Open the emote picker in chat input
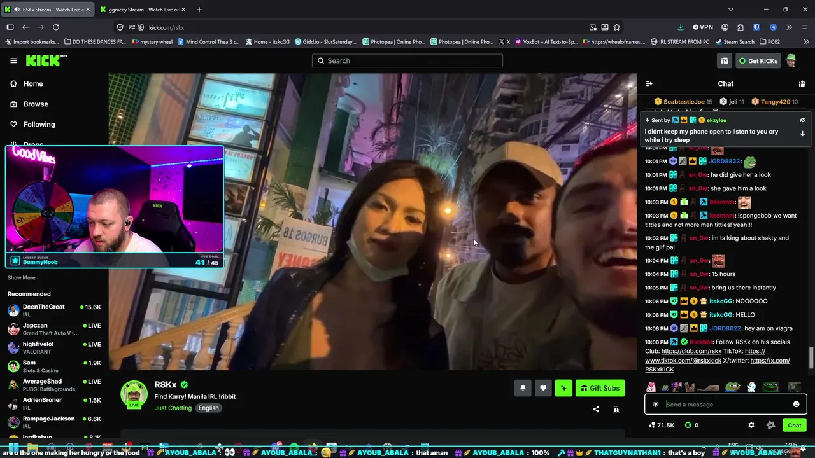 (796, 405)
